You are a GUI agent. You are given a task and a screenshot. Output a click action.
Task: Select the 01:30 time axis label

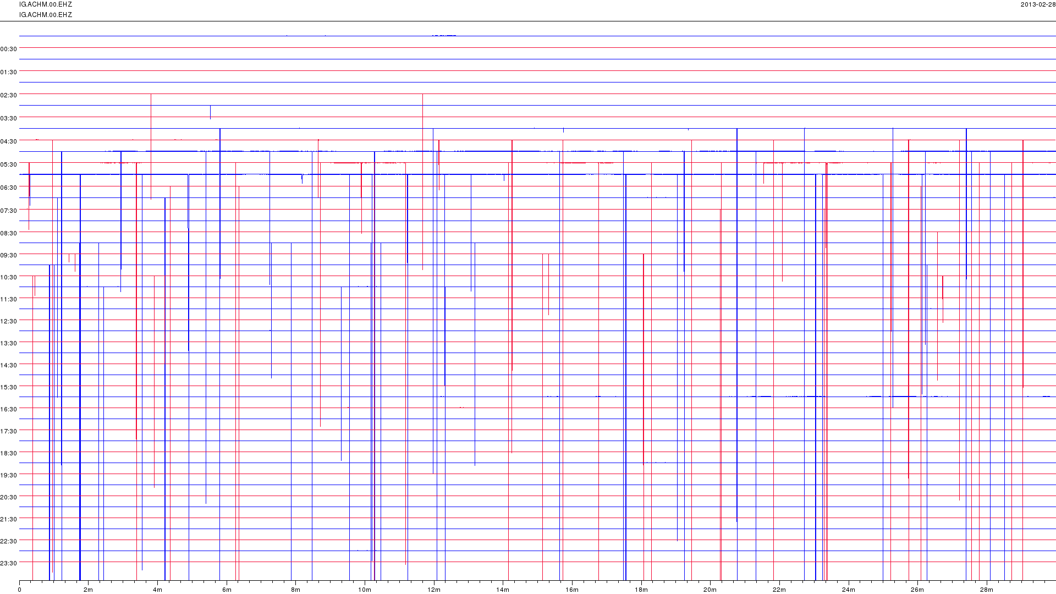pyautogui.click(x=9, y=72)
